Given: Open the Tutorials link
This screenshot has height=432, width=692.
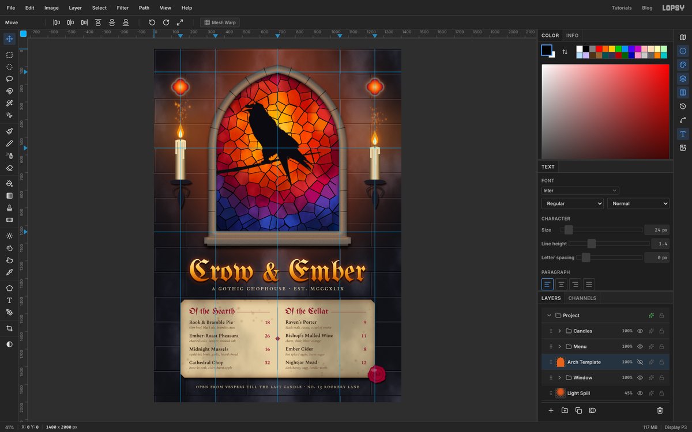Looking at the screenshot, I should (622, 8).
